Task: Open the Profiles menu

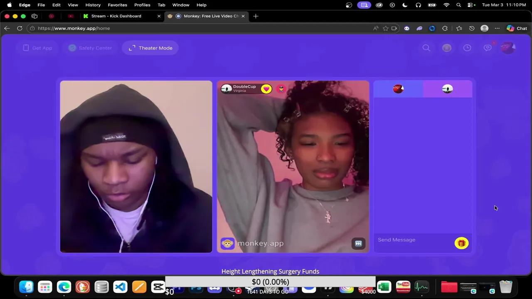Action: click(142, 5)
